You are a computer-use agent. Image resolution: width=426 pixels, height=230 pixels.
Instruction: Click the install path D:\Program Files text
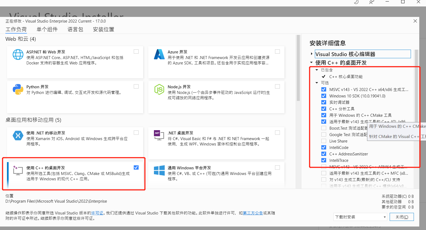56,201
